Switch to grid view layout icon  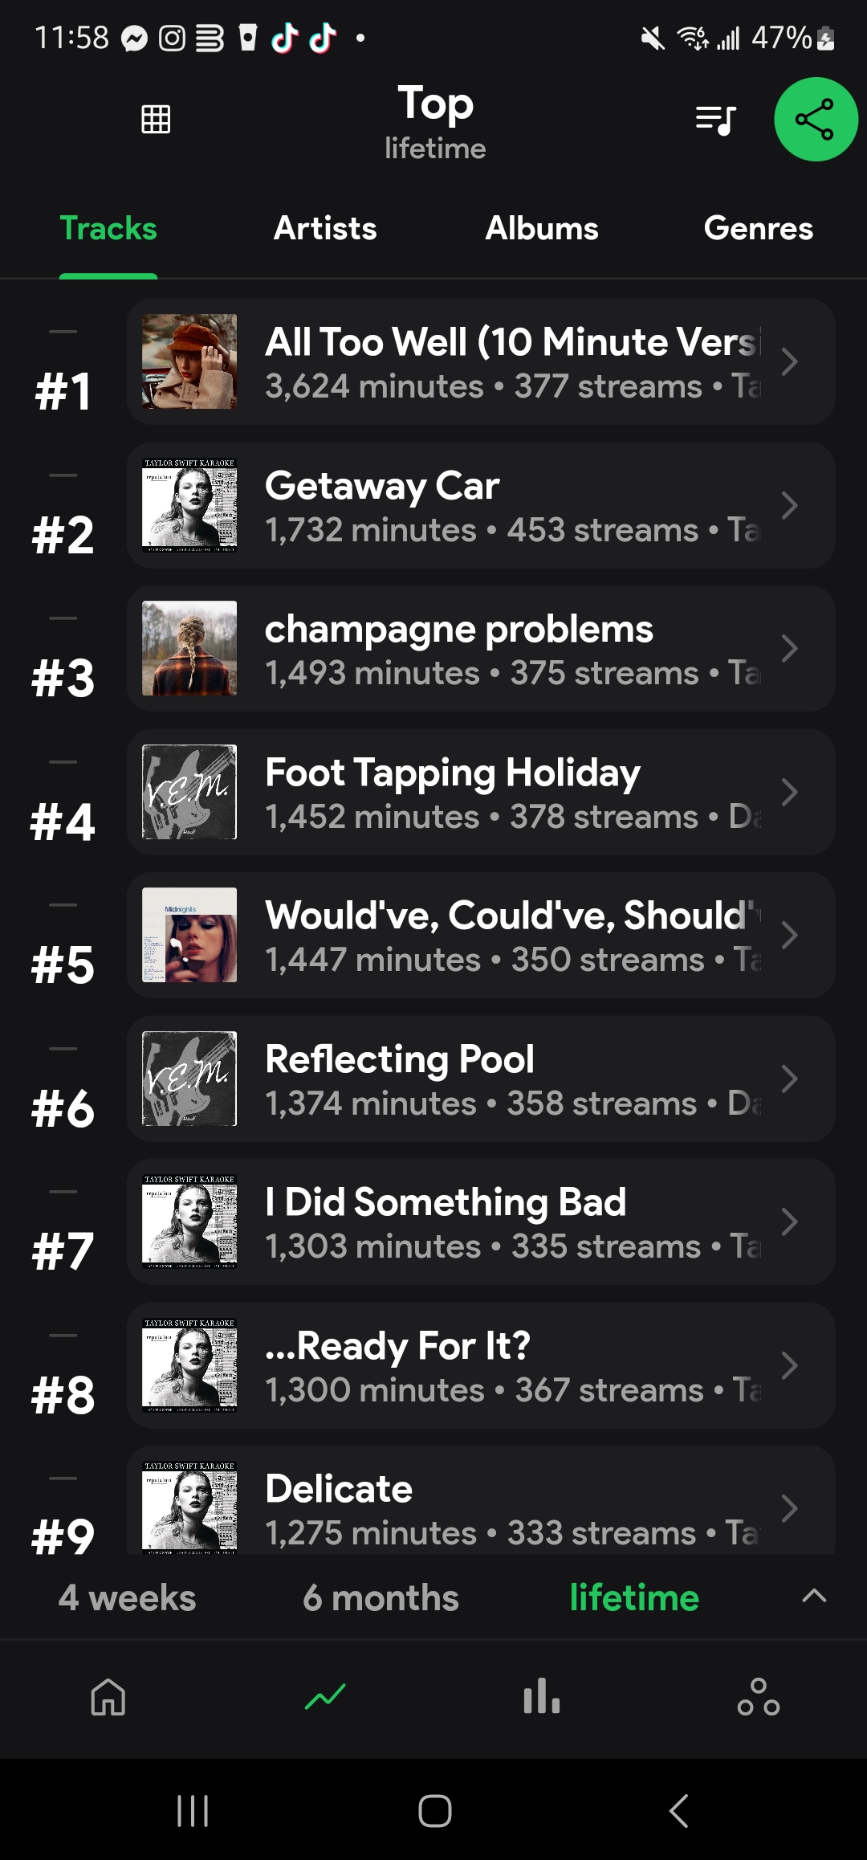coord(156,119)
